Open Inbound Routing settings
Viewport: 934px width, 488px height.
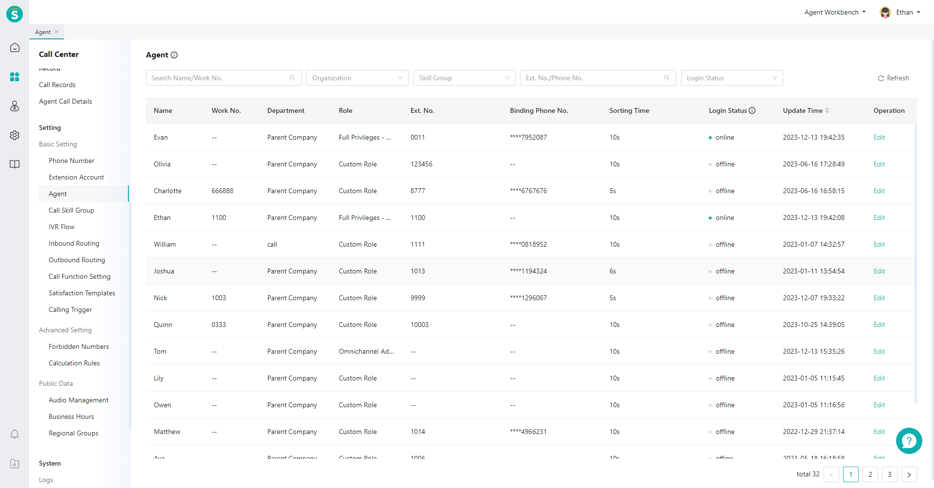(74, 243)
